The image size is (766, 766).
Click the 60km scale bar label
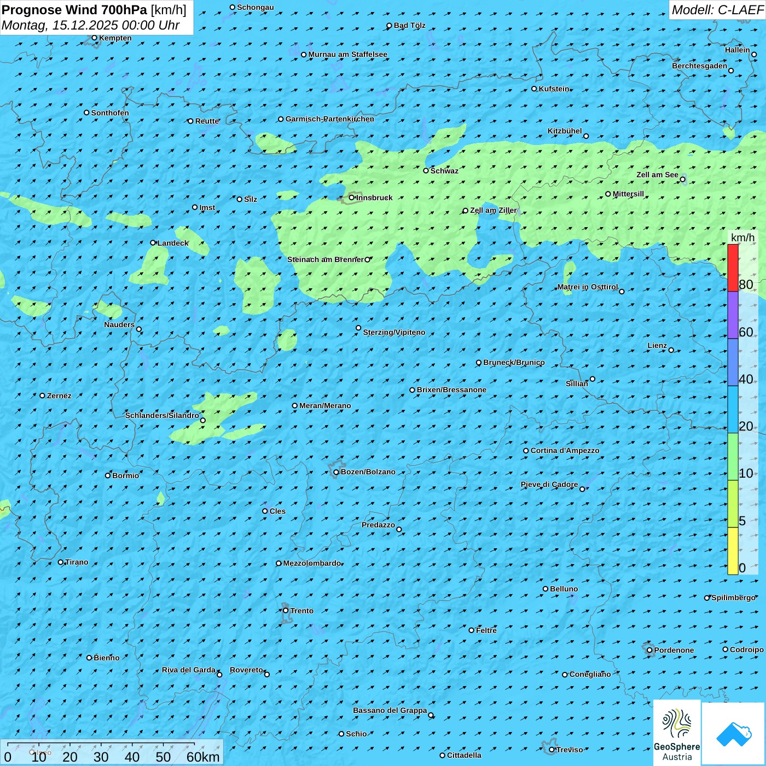point(203,757)
